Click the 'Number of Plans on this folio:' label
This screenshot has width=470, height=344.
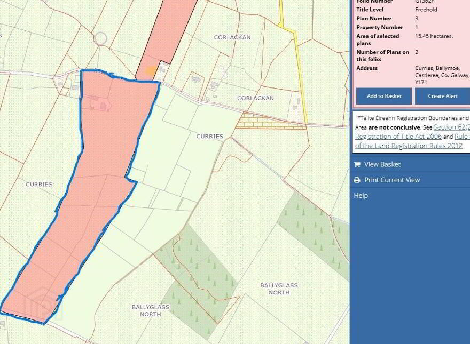tap(383, 55)
